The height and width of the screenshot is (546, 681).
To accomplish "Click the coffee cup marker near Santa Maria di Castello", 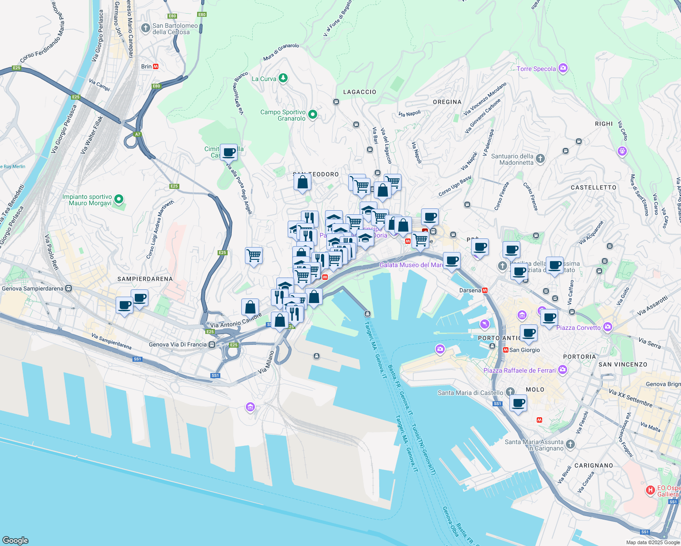I will [x=518, y=403].
